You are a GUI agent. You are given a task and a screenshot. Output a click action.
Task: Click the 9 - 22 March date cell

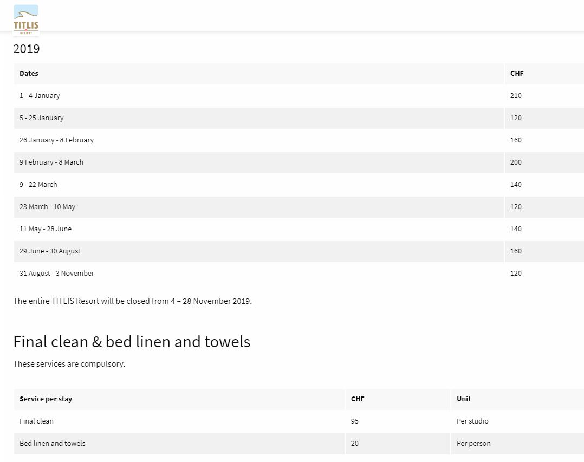point(38,184)
